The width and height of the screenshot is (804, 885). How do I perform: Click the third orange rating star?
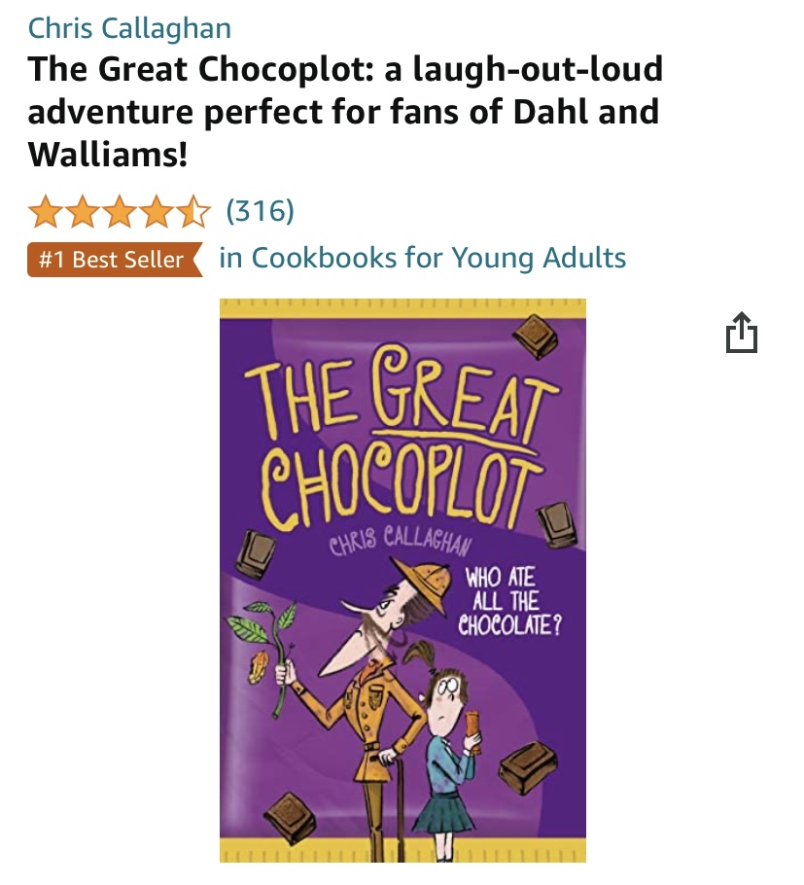click(x=120, y=212)
